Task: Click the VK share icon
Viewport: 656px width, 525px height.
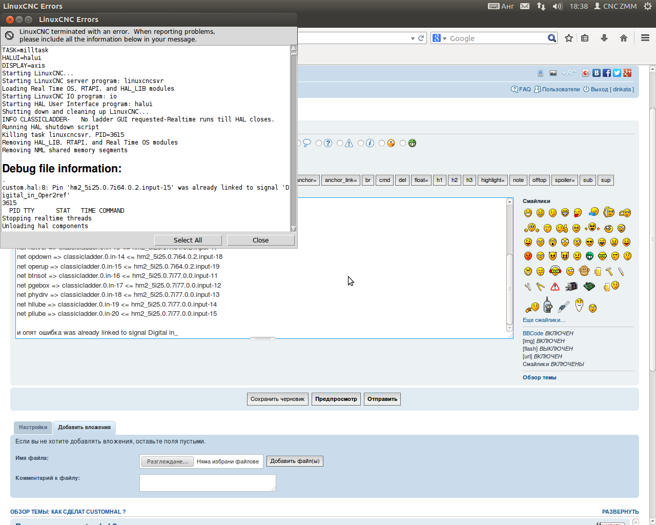Action: (597, 73)
